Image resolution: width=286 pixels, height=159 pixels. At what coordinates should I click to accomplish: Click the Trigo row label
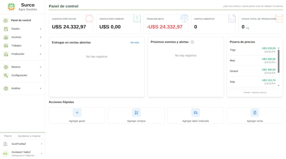click(233, 50)
